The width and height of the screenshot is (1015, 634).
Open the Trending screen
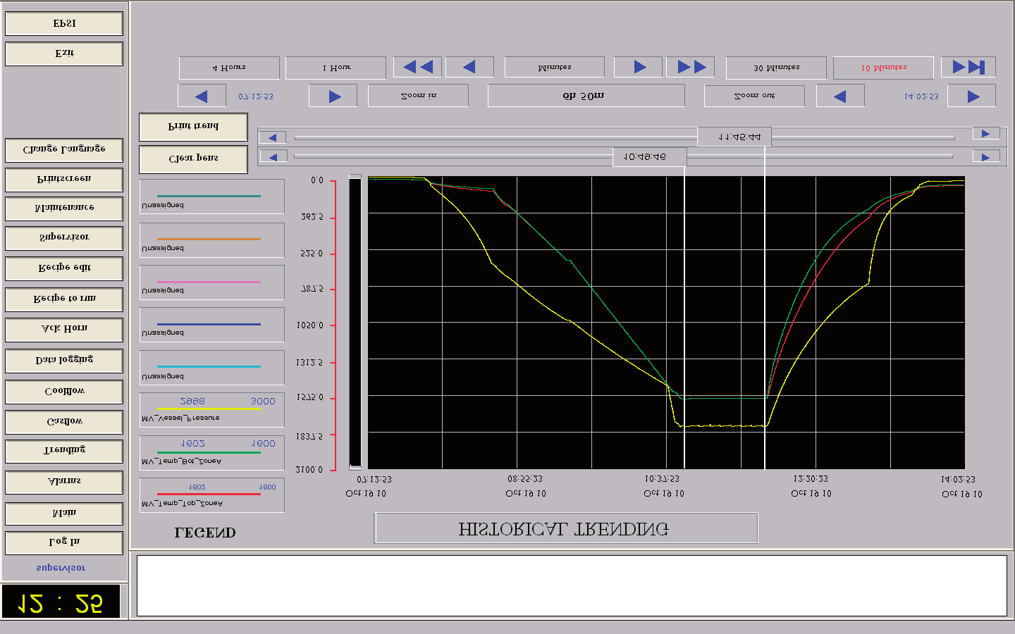[x=64, y=451]
